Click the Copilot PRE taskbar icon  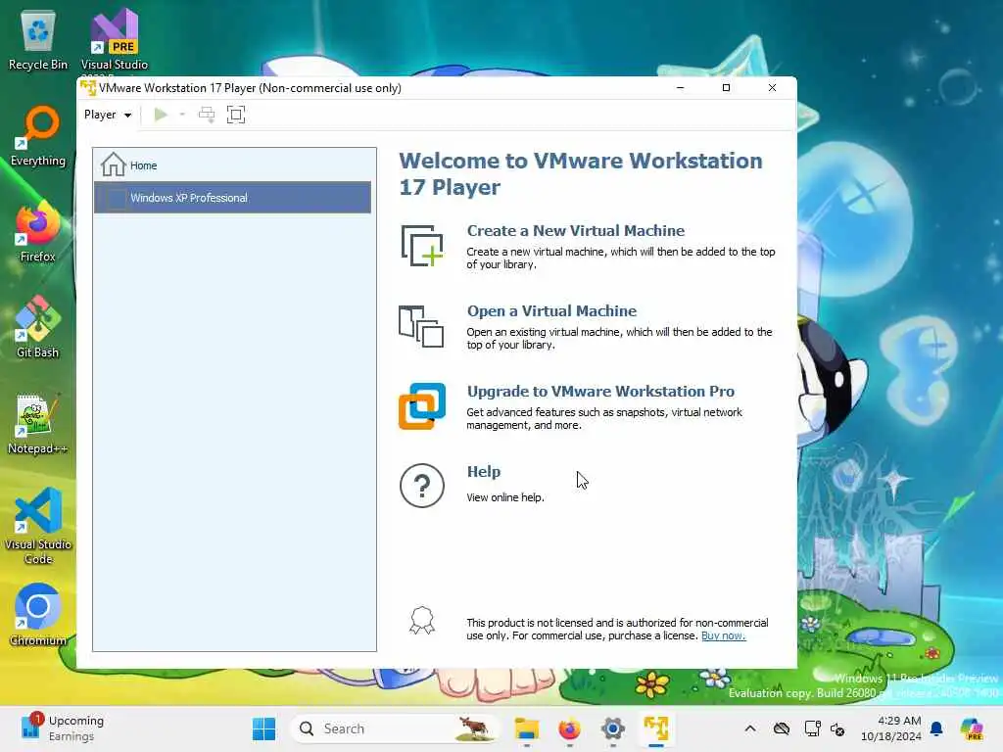point(973,728)
